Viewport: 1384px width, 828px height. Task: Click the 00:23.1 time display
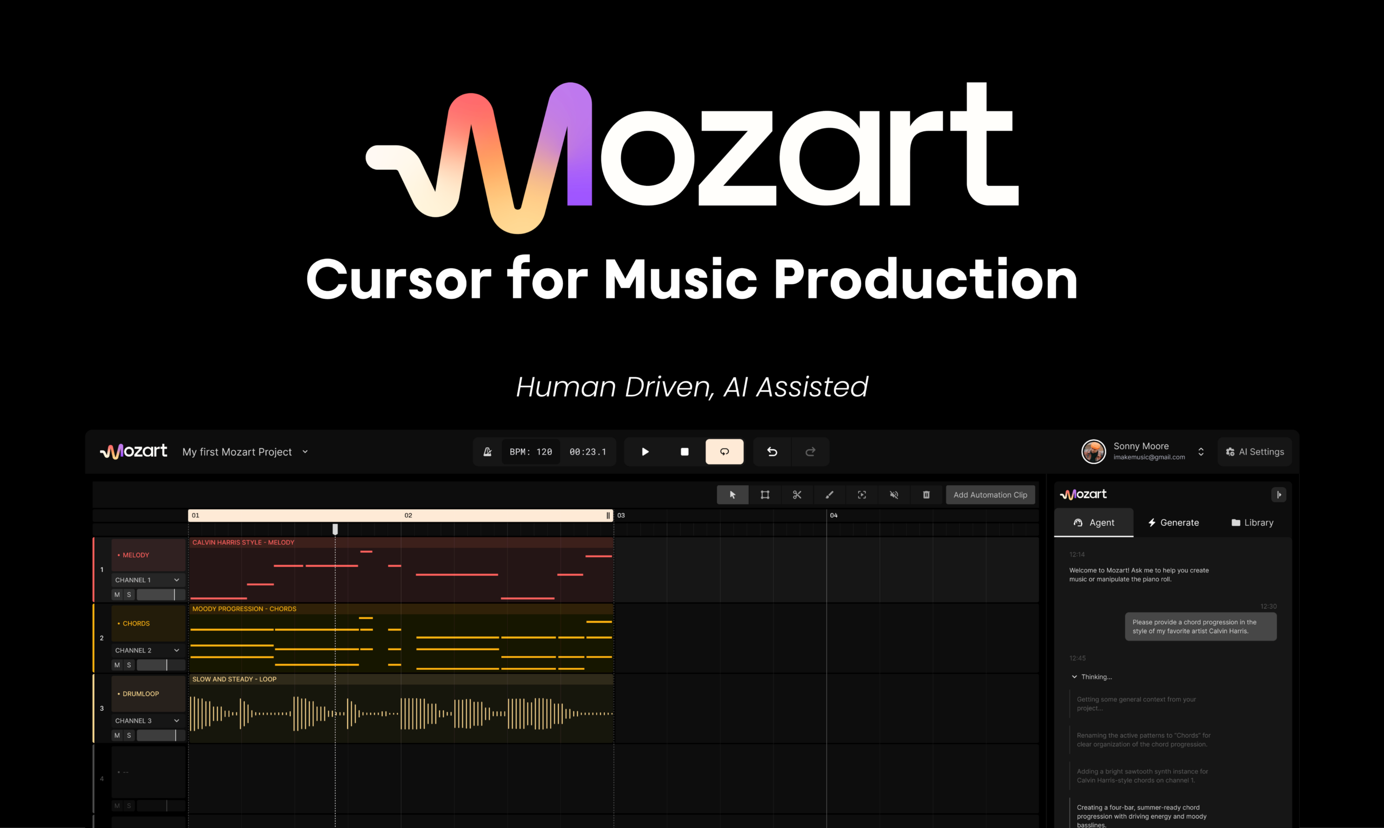pyautogui.click(x=588, y=452)
